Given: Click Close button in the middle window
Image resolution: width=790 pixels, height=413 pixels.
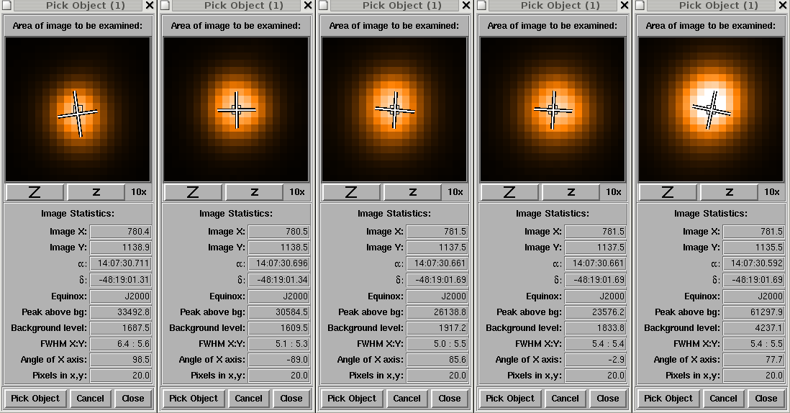Looking at the screenshot, I should (x=450, y=399).
